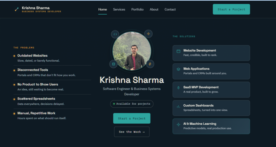Image resolution: width=276 pixels, height=147 pixels.
Task: Click the Scattered Spreadsheets heading
Action: click(x=36, y=99)
